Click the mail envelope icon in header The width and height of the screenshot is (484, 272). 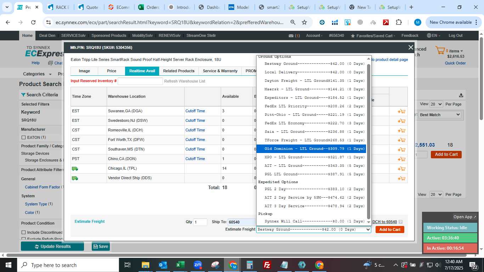pos(291,36)
